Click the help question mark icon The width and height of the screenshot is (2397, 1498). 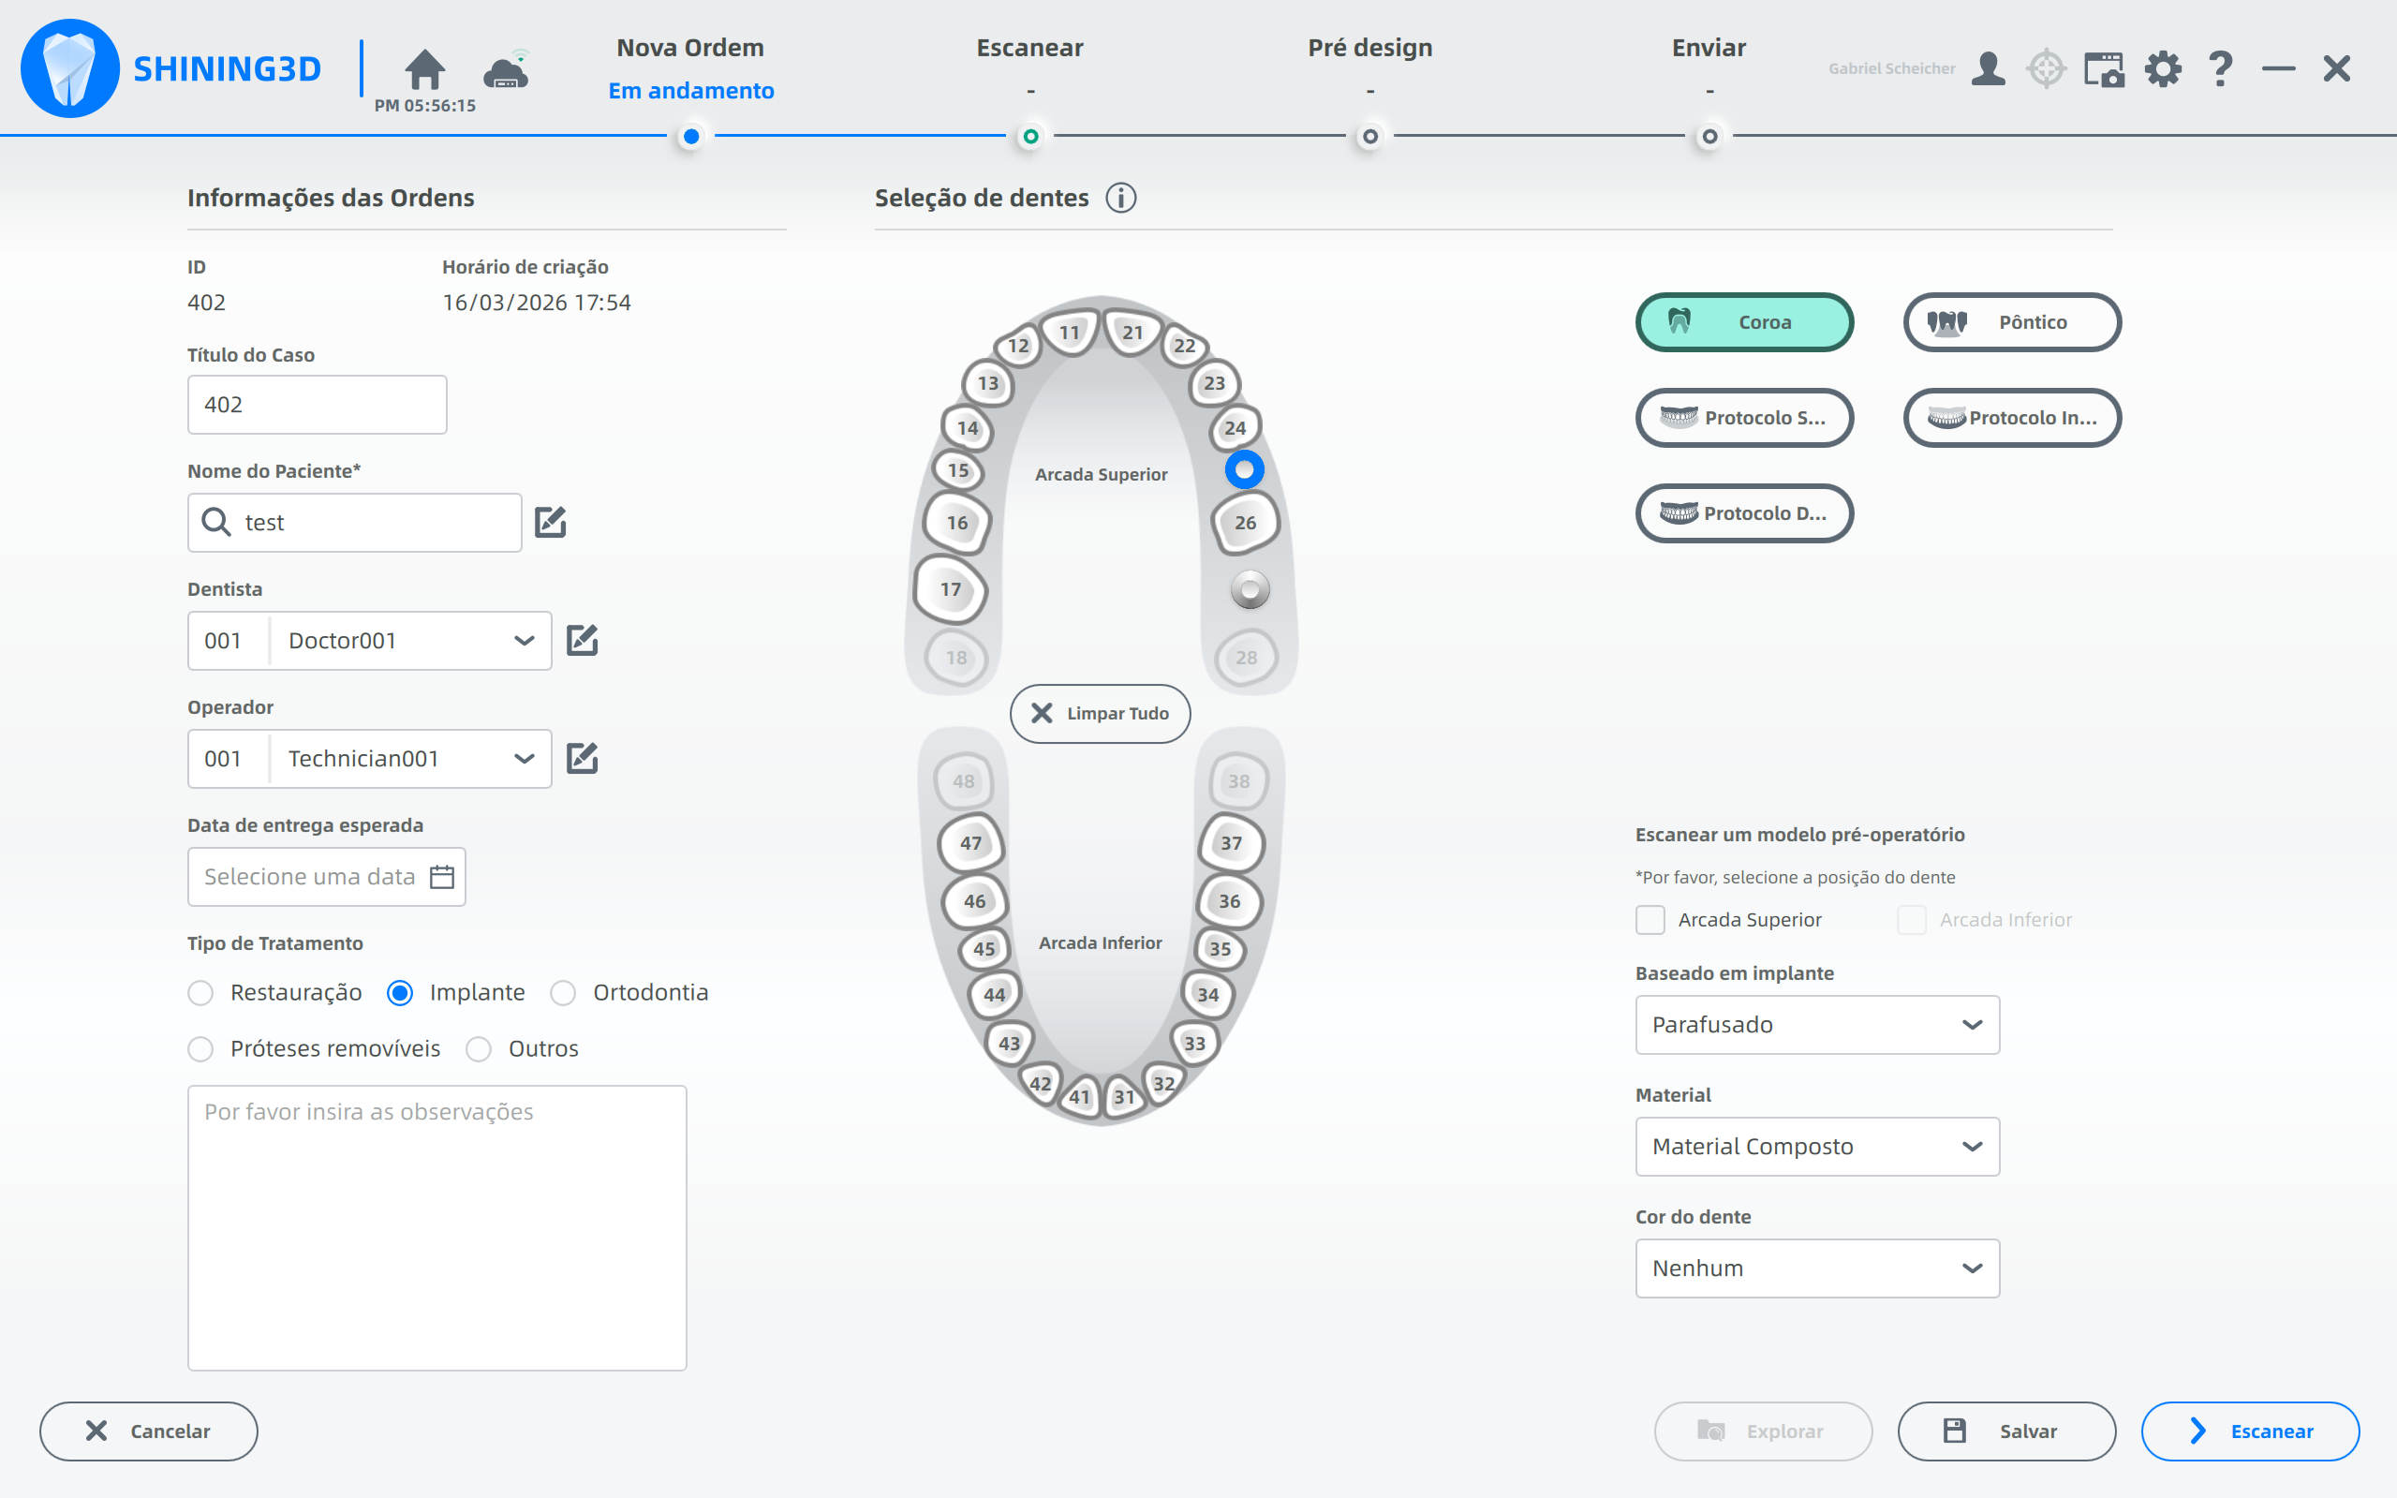pyautogui.click(x=2221, y=69)
